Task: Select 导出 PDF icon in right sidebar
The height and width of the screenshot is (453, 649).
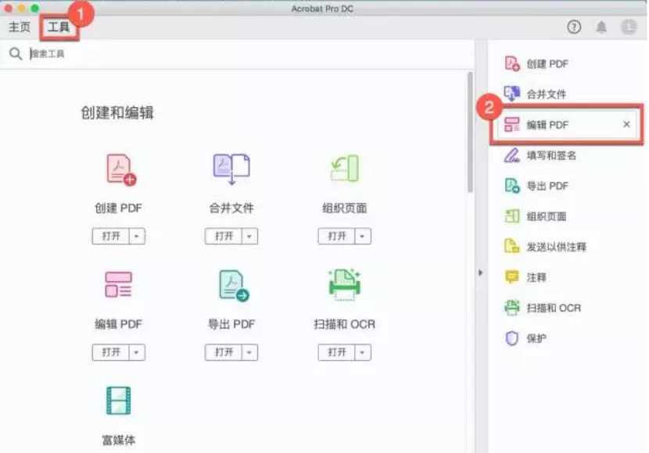Action: [x=512, y=186]
